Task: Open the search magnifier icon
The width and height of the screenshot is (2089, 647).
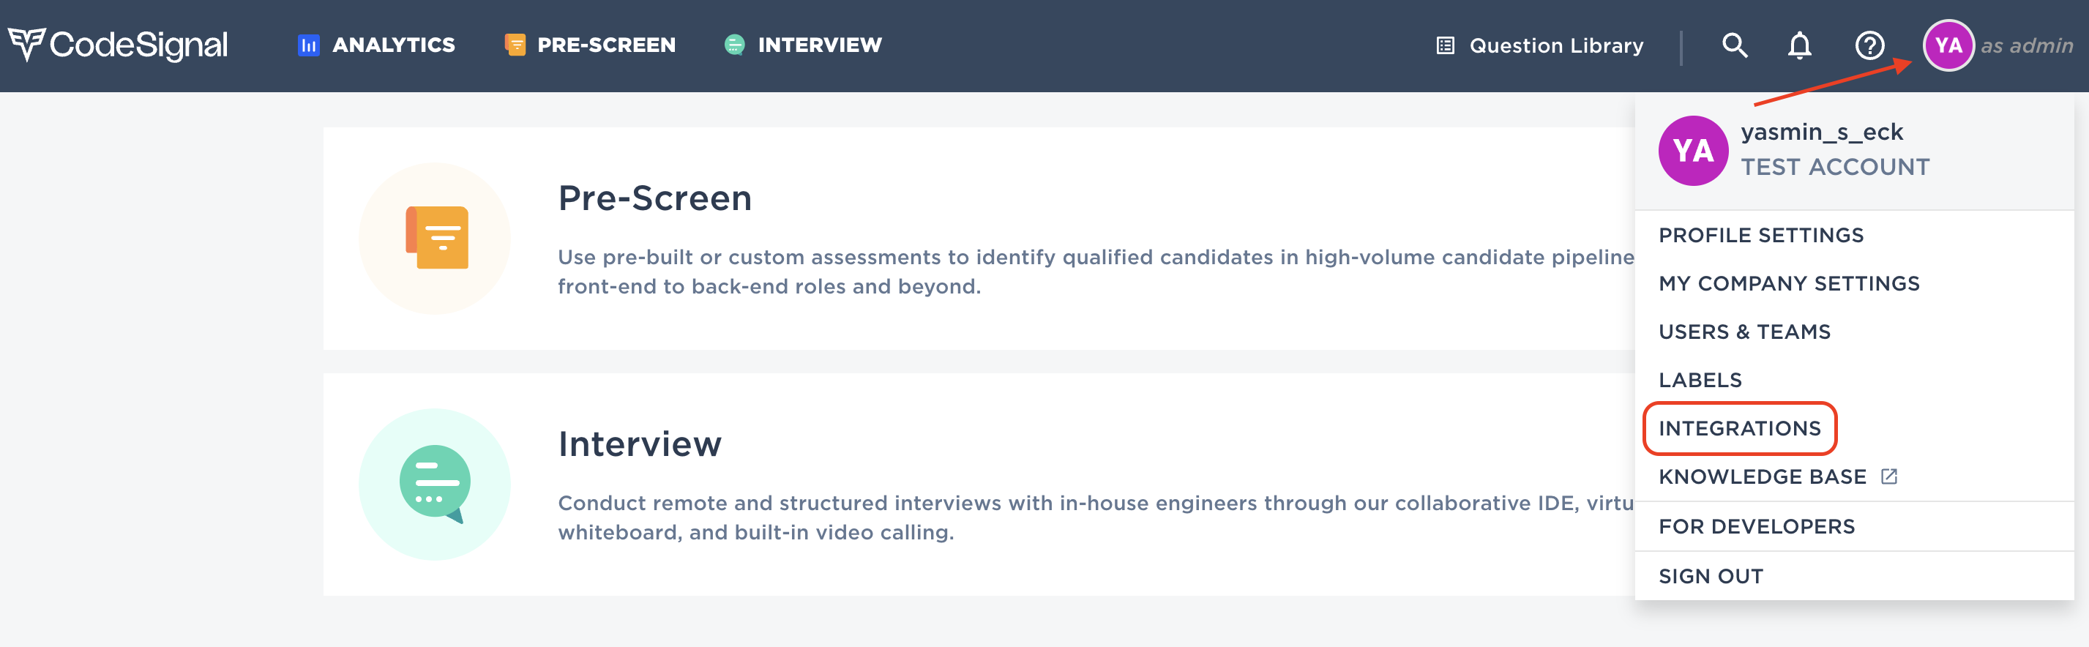Action: (x=1735, y=45)
